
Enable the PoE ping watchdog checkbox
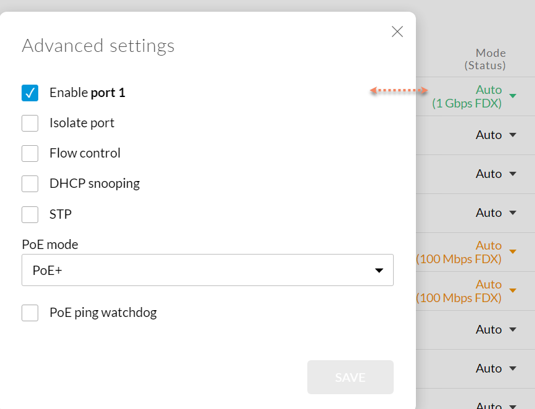coord(30,313)
